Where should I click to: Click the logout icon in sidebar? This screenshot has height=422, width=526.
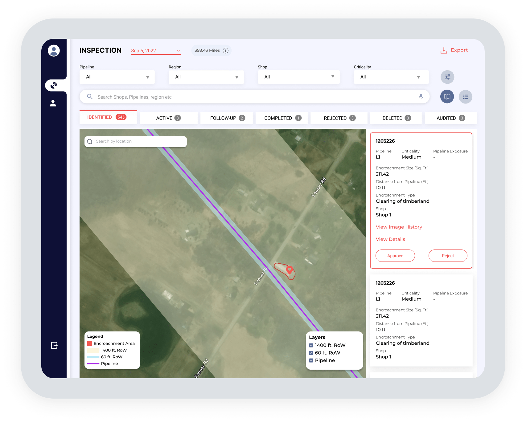54,345
